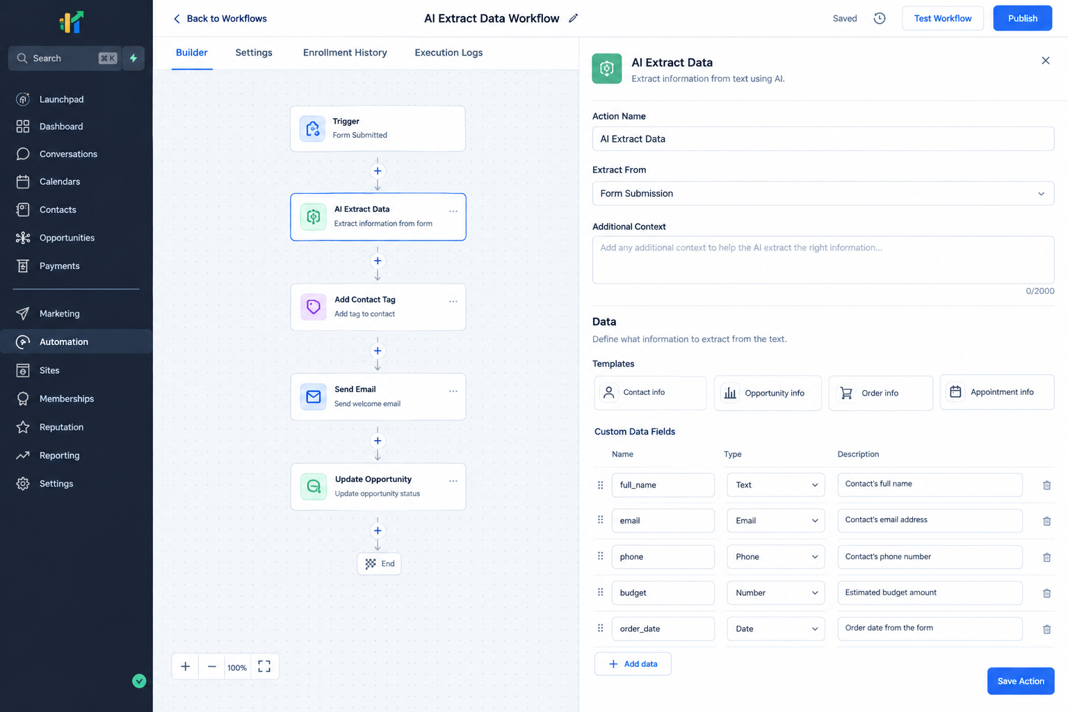Open the Type dropdown for full_name
This screenshot has height=712, width=1068.
pos(776,485)
